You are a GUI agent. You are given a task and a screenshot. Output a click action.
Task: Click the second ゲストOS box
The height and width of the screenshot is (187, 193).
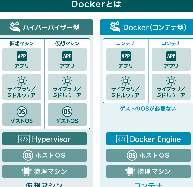(x=67, y=115)
